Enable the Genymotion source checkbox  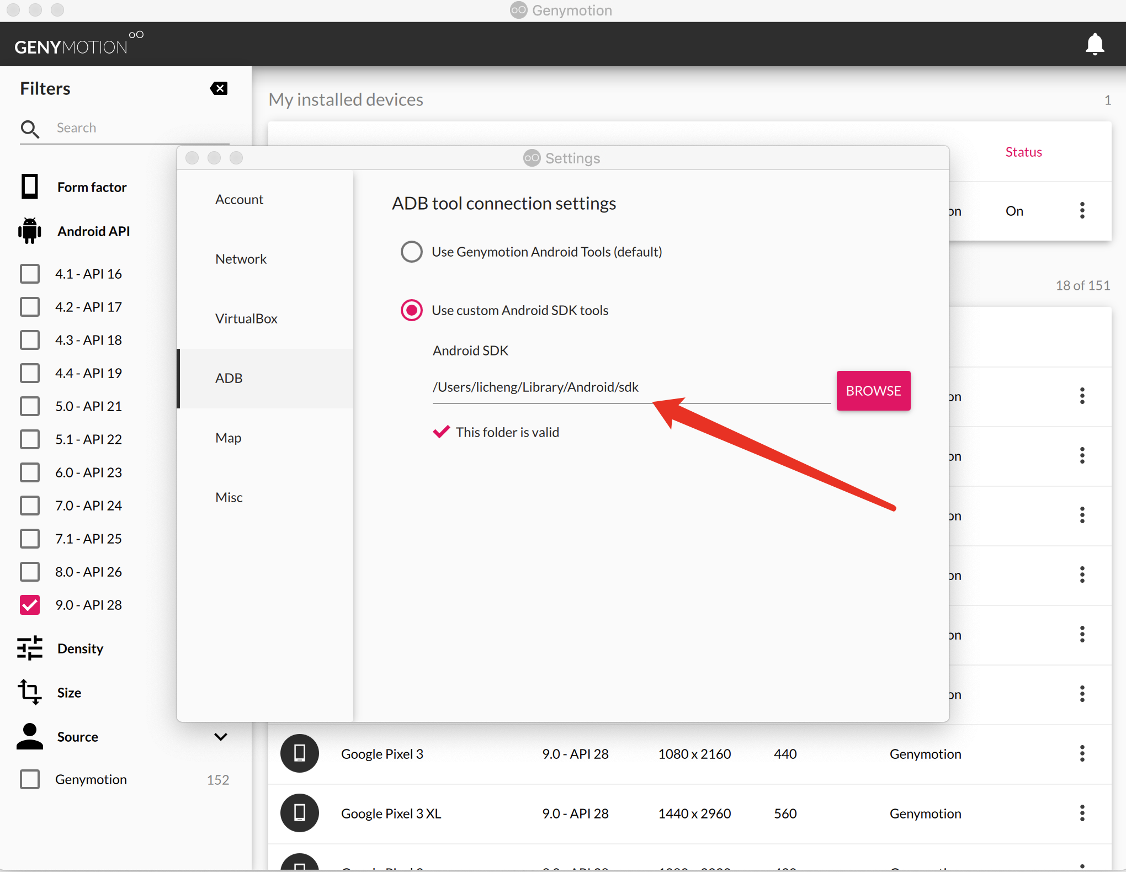[x=30, y=779]
